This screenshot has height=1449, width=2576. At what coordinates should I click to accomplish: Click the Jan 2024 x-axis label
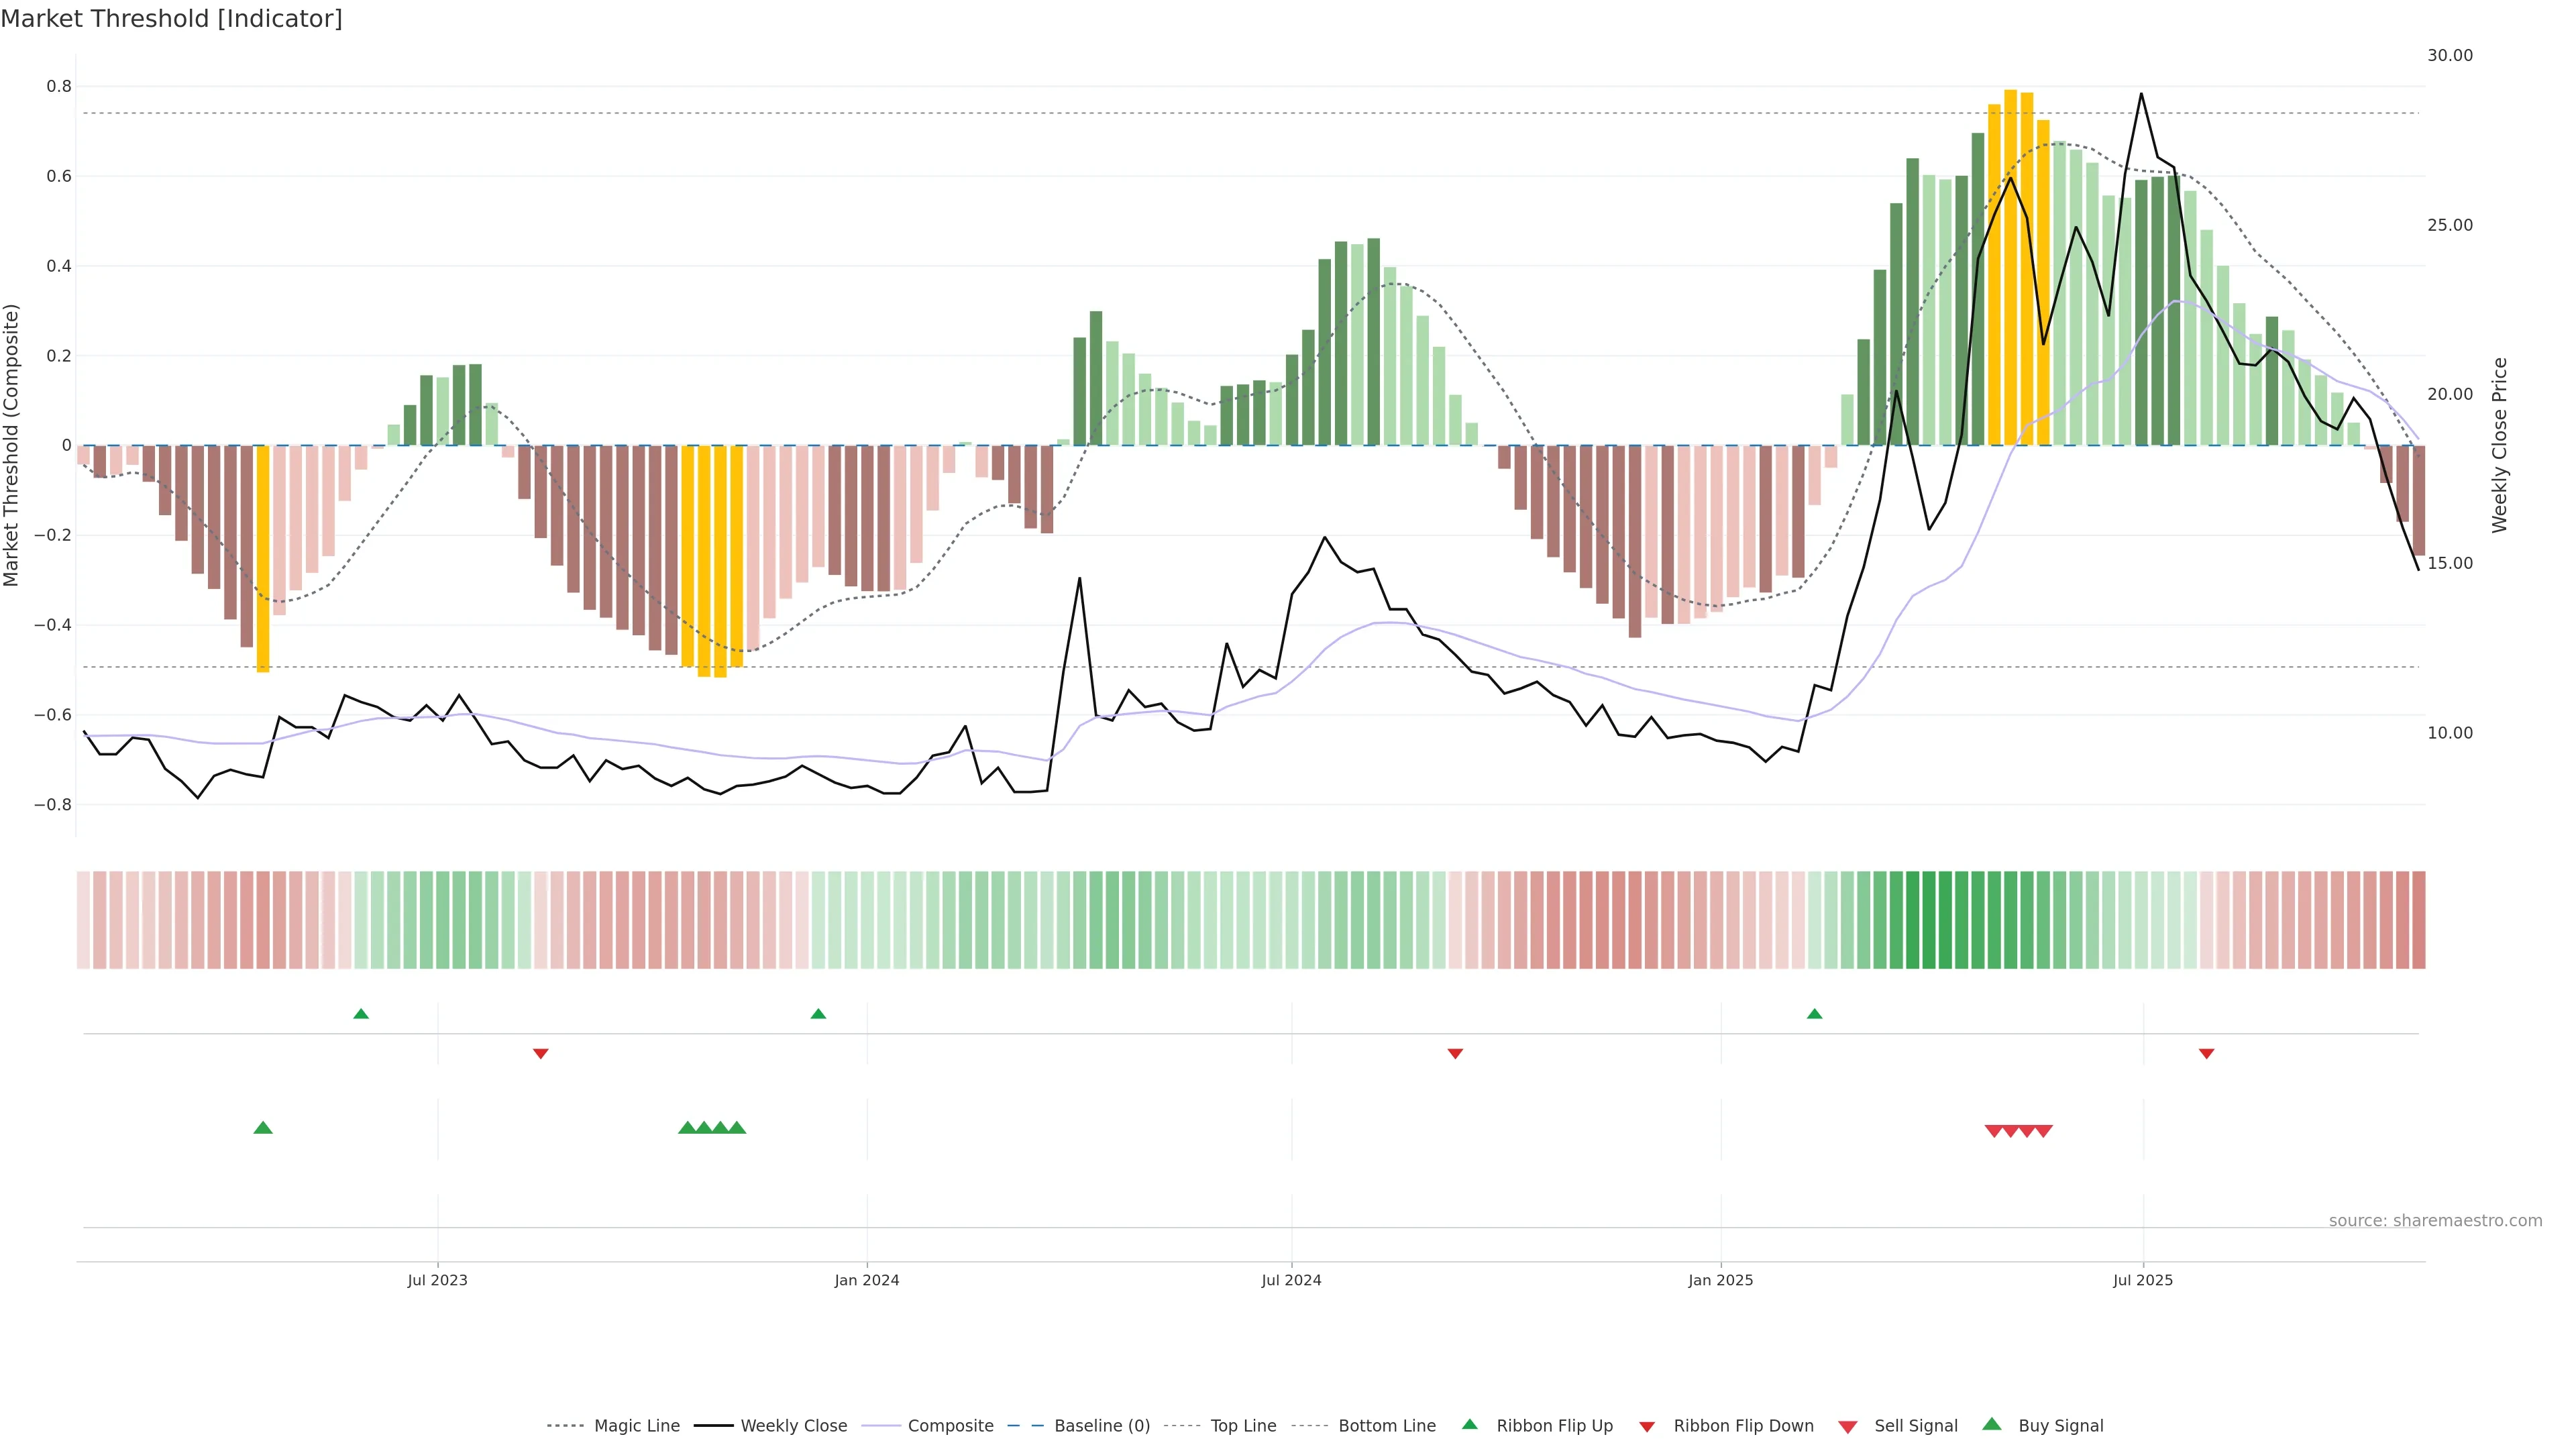pos(866,1280)
